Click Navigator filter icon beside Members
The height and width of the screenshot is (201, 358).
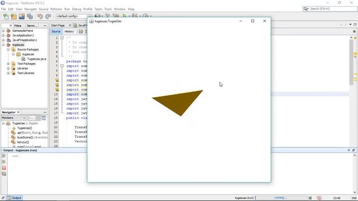[44, 118]
